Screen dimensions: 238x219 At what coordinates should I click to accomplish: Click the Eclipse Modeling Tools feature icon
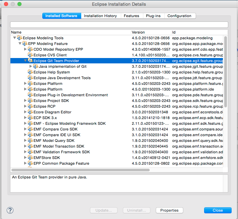tap(19, 38)
